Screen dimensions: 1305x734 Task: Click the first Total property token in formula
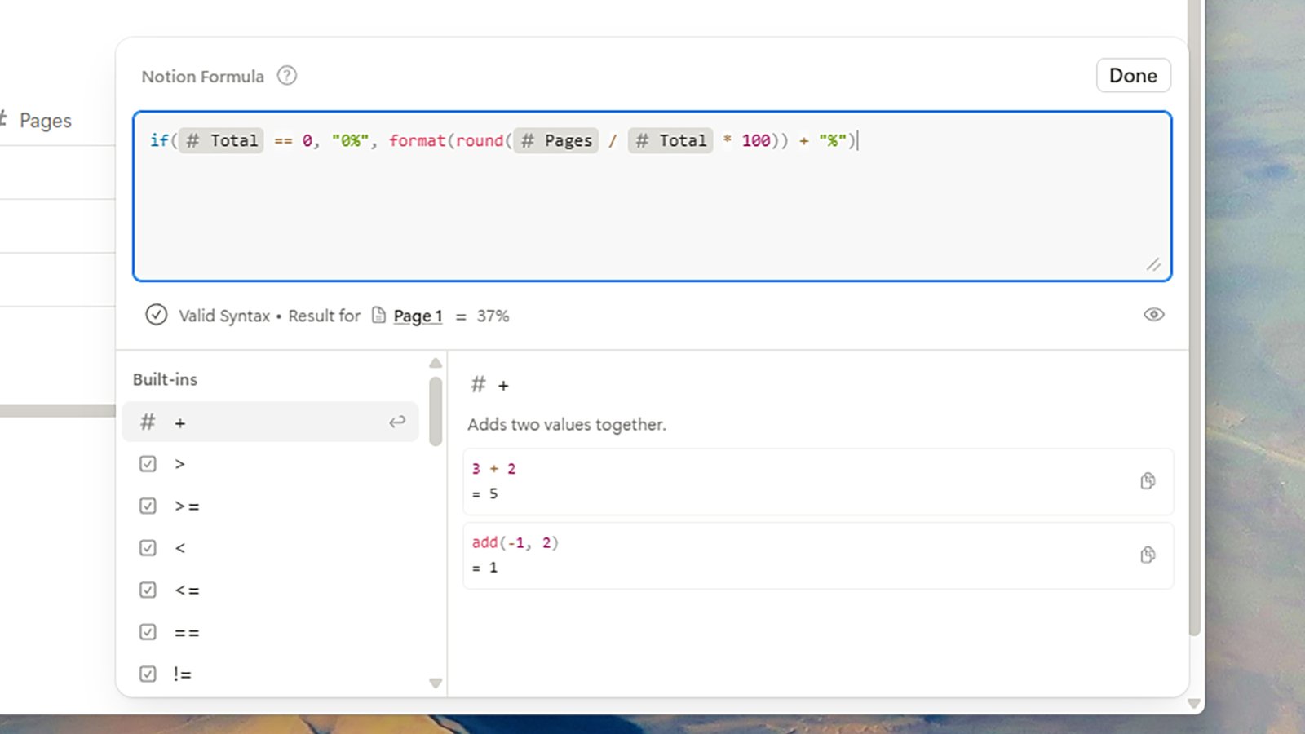click(x=221, y=140)
